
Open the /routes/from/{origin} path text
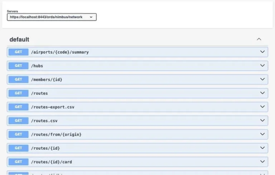pos(56,134)
